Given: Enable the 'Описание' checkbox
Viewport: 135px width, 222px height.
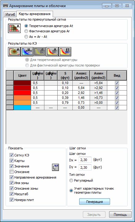Looking at the screenshot, I should [x=11, y=172].
